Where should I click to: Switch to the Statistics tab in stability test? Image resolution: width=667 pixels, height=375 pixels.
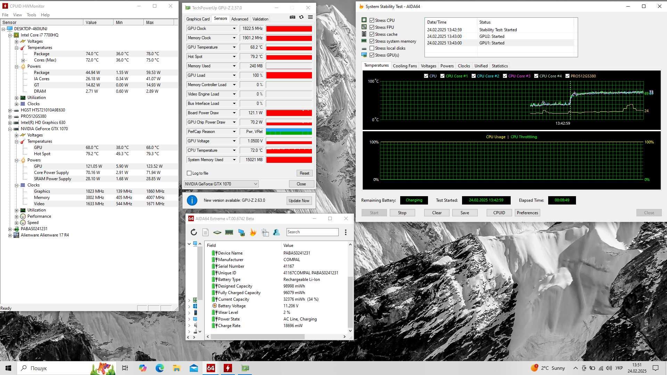click(500, 66)
